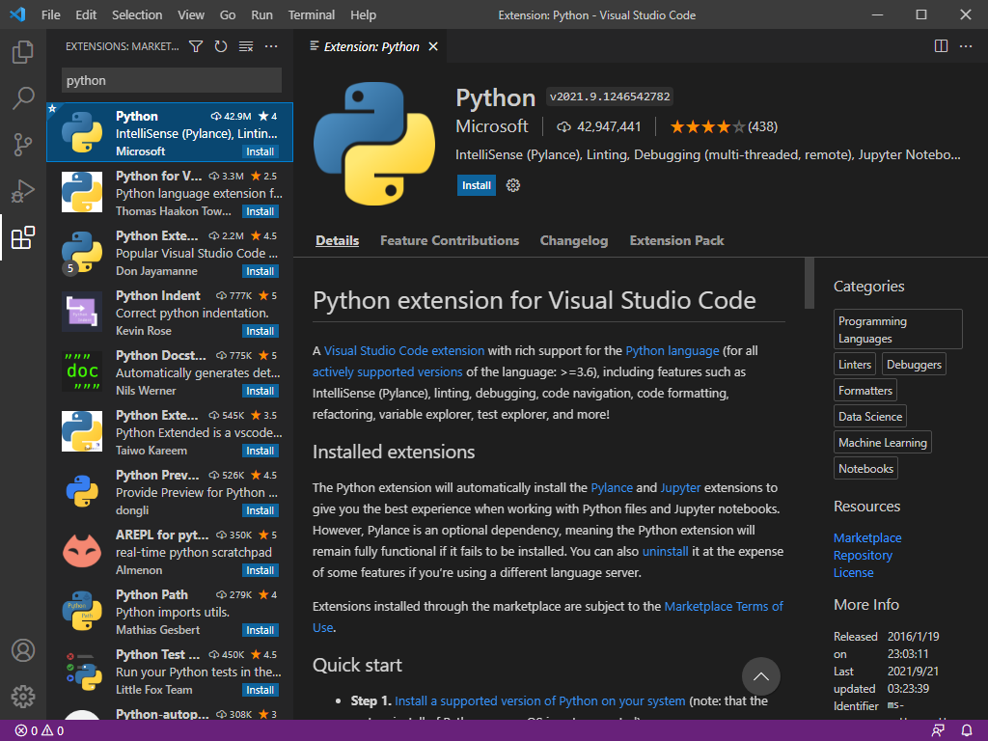Click the VS Code logo icon
The width and height of the screenshot is (988, 741).
[17, 14]
